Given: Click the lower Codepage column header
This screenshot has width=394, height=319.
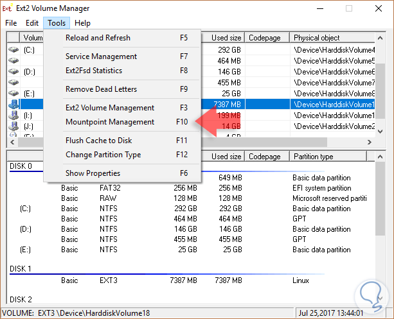Looking at the screenshot, I should (267, 157).
